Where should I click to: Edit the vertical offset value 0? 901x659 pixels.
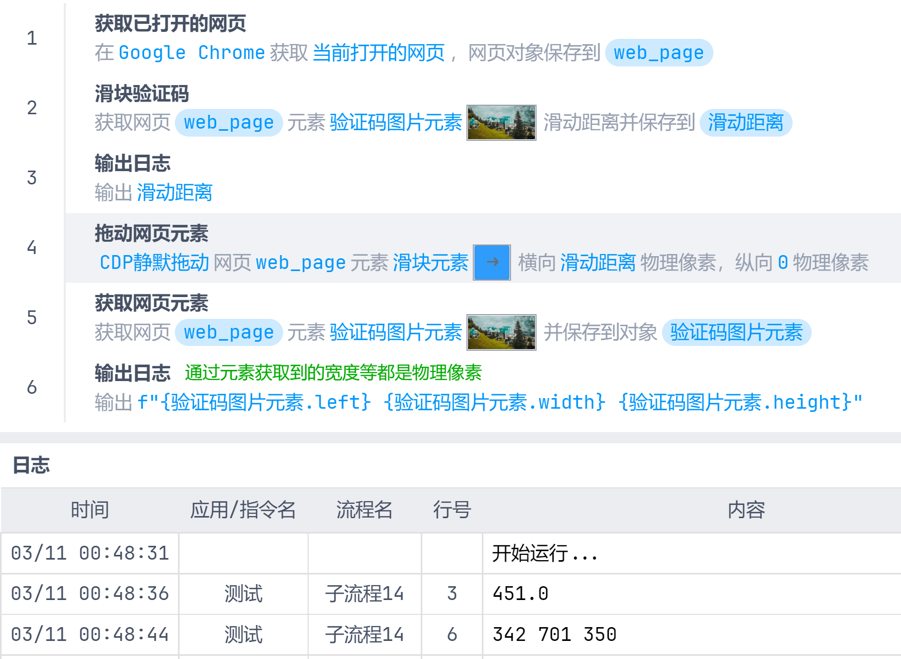pyautogui.click(x=783, y=263)
